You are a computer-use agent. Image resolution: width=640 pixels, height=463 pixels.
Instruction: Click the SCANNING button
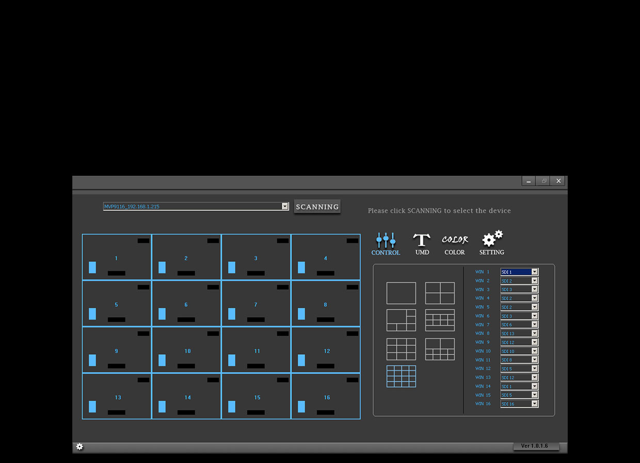317,207
